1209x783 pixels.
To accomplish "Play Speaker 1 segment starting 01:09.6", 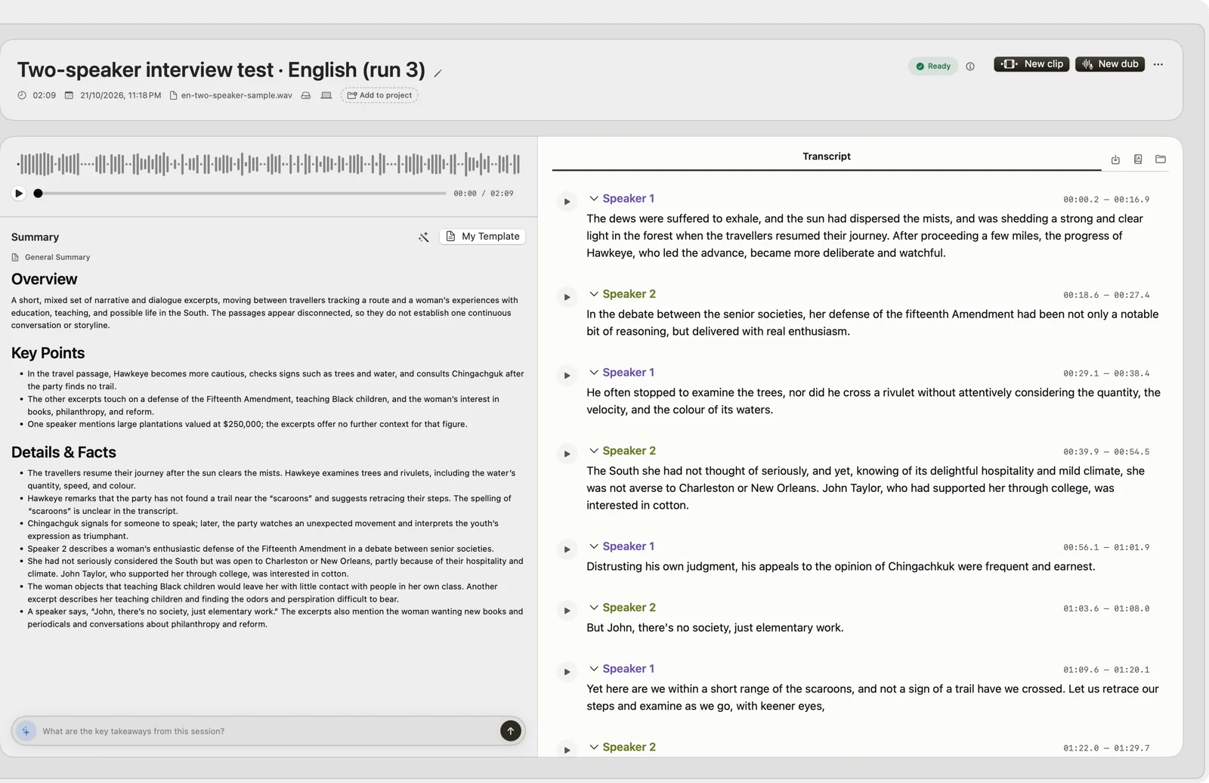I will pyautogui.click(x=567, y=672).
